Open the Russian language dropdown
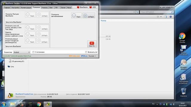 click(x=92, y=56)
